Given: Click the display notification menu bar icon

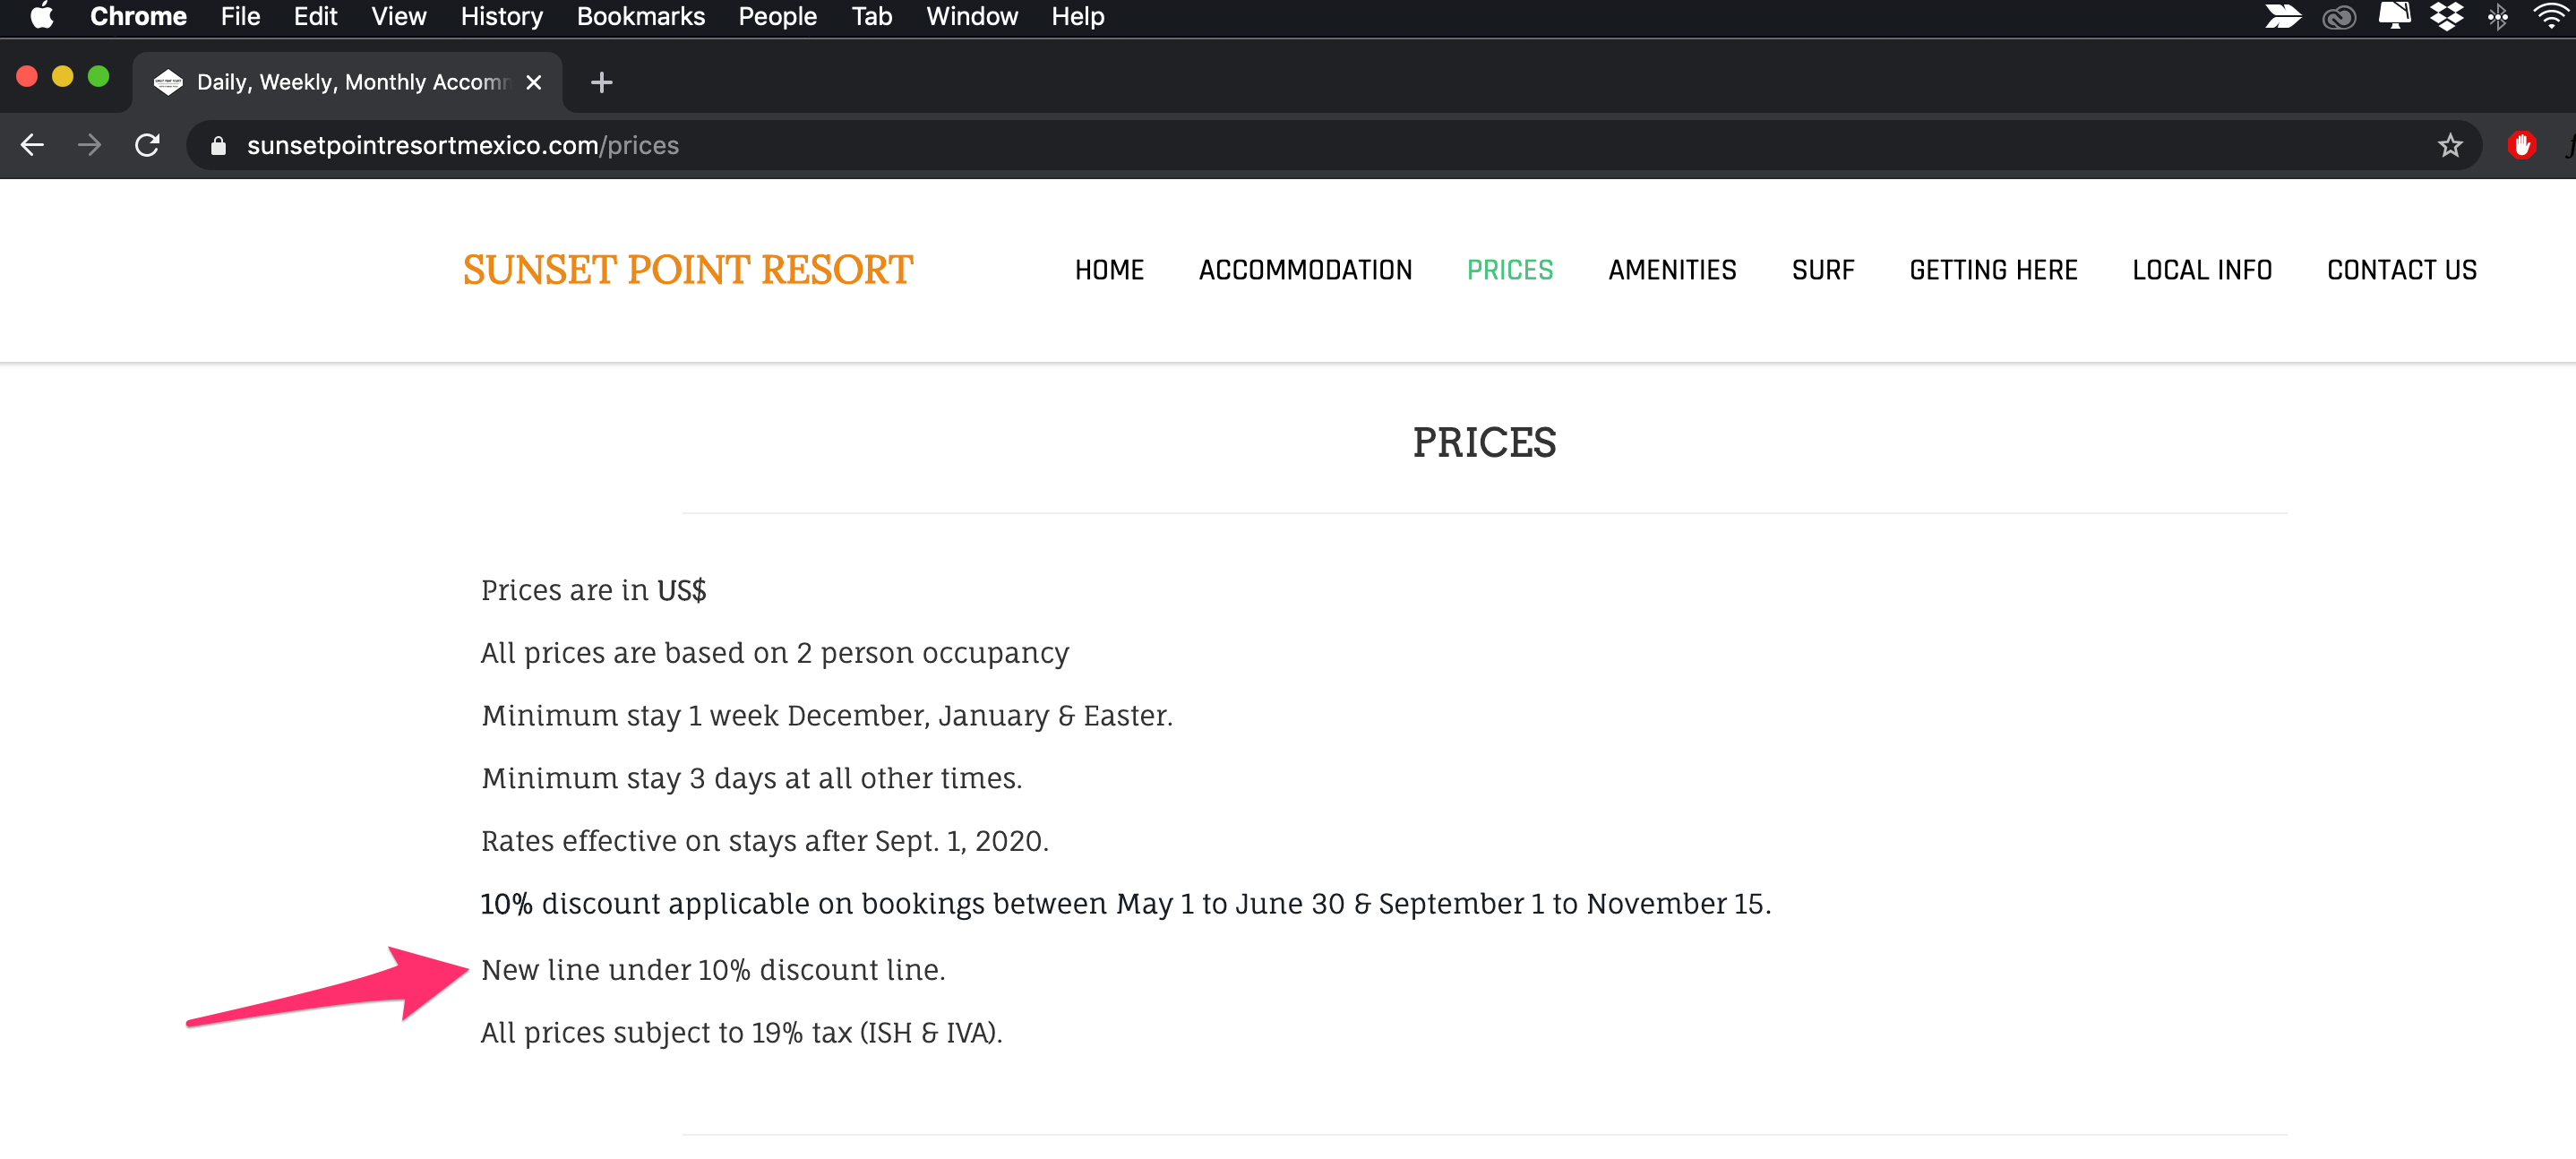Looking at the screenshot, I should coord(2393,16).
